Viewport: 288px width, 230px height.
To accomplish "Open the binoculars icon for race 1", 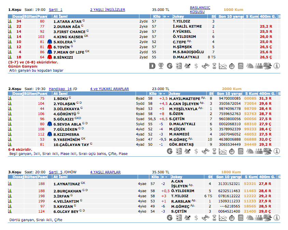I will [205, 66].
